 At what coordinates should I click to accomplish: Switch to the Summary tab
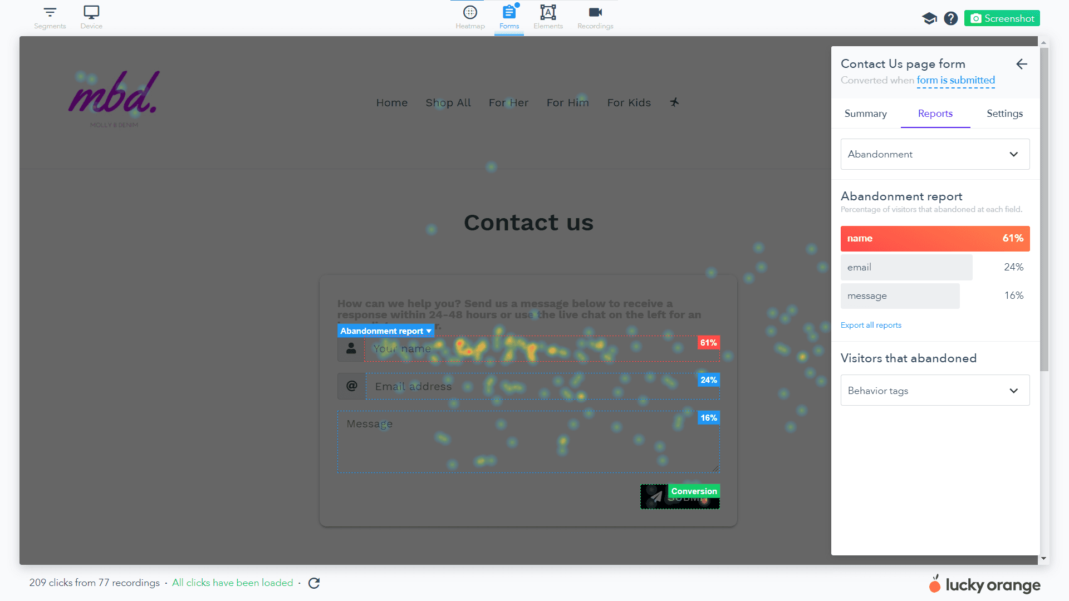pyautogui.click(x=865, y=113)
